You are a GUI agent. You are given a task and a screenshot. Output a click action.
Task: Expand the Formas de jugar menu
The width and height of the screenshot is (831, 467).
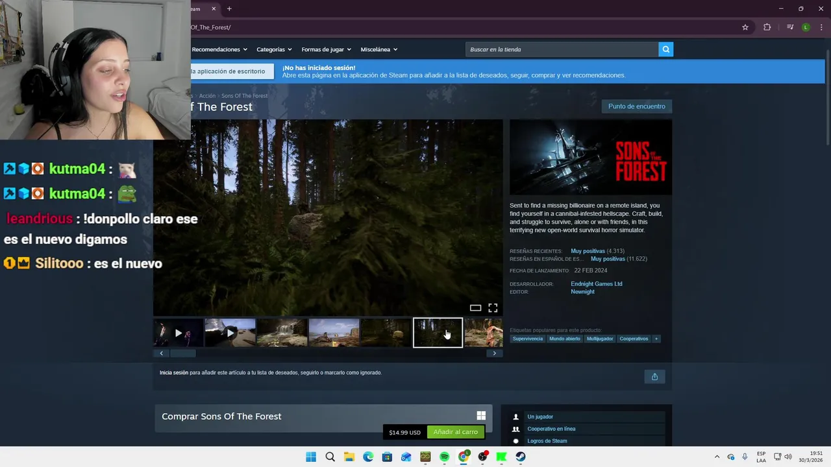coord(326,49)
